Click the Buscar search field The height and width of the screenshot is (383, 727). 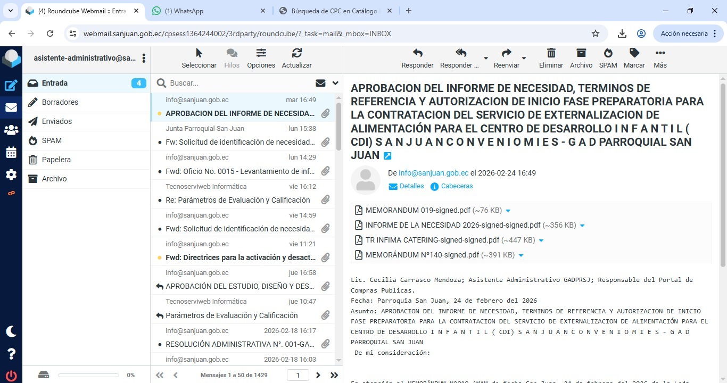pos(239,83)
